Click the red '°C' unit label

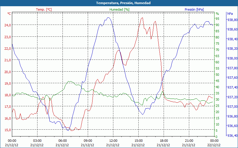click(x=9, y=14)
